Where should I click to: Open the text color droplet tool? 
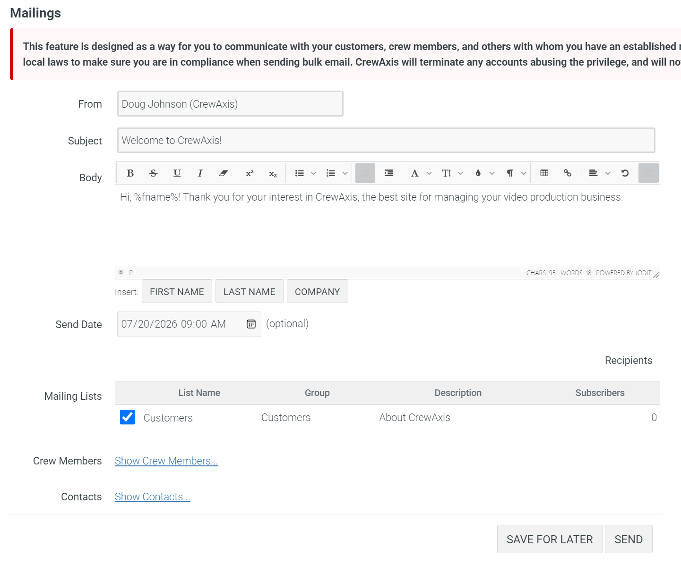click(x=478, y=173)
